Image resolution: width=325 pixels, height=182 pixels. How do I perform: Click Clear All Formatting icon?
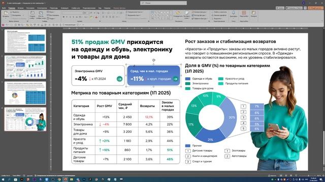(98, 13)
